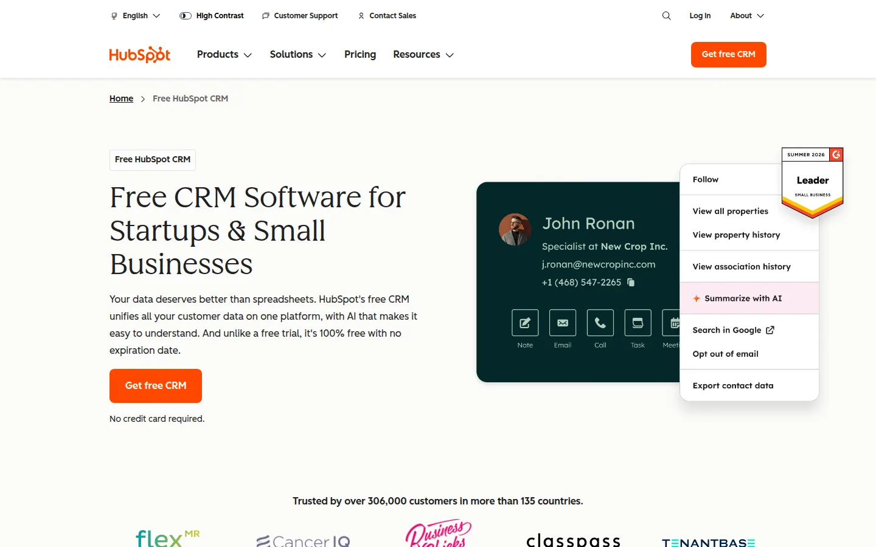Toggle the High Contrast switch

click(x=186, y=16)
